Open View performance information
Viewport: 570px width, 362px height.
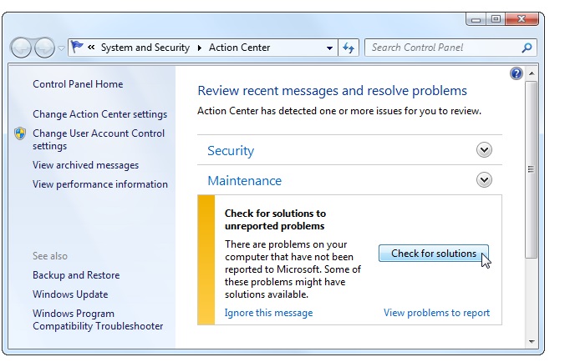tap(100, 184)
